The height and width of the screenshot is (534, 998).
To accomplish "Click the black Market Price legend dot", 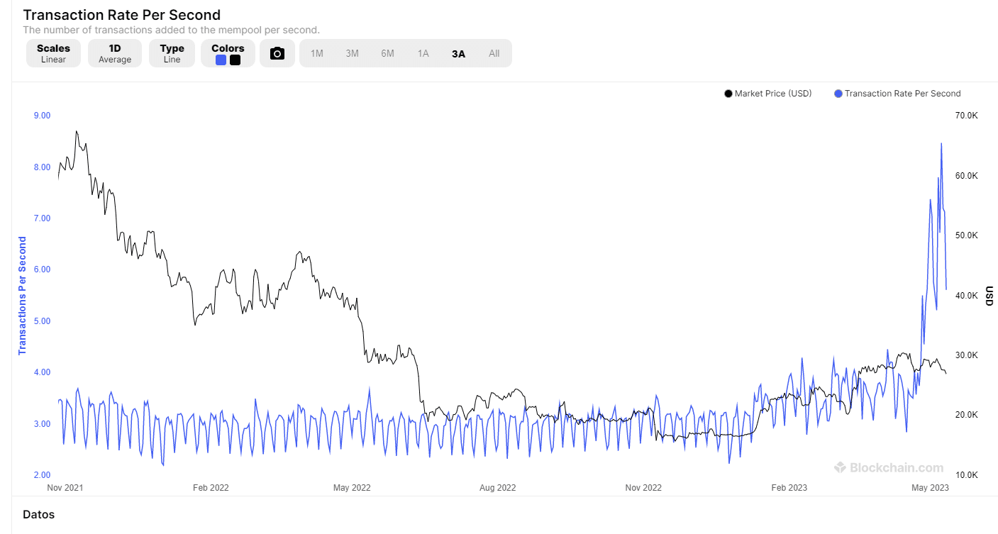I will pos(728,94).
